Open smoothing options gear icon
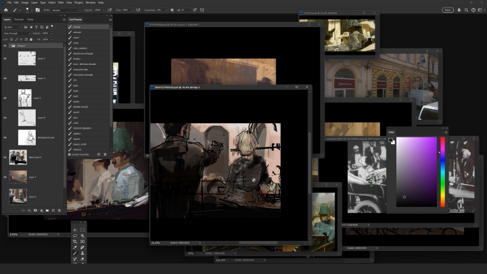487x274 pixels. 172,10
